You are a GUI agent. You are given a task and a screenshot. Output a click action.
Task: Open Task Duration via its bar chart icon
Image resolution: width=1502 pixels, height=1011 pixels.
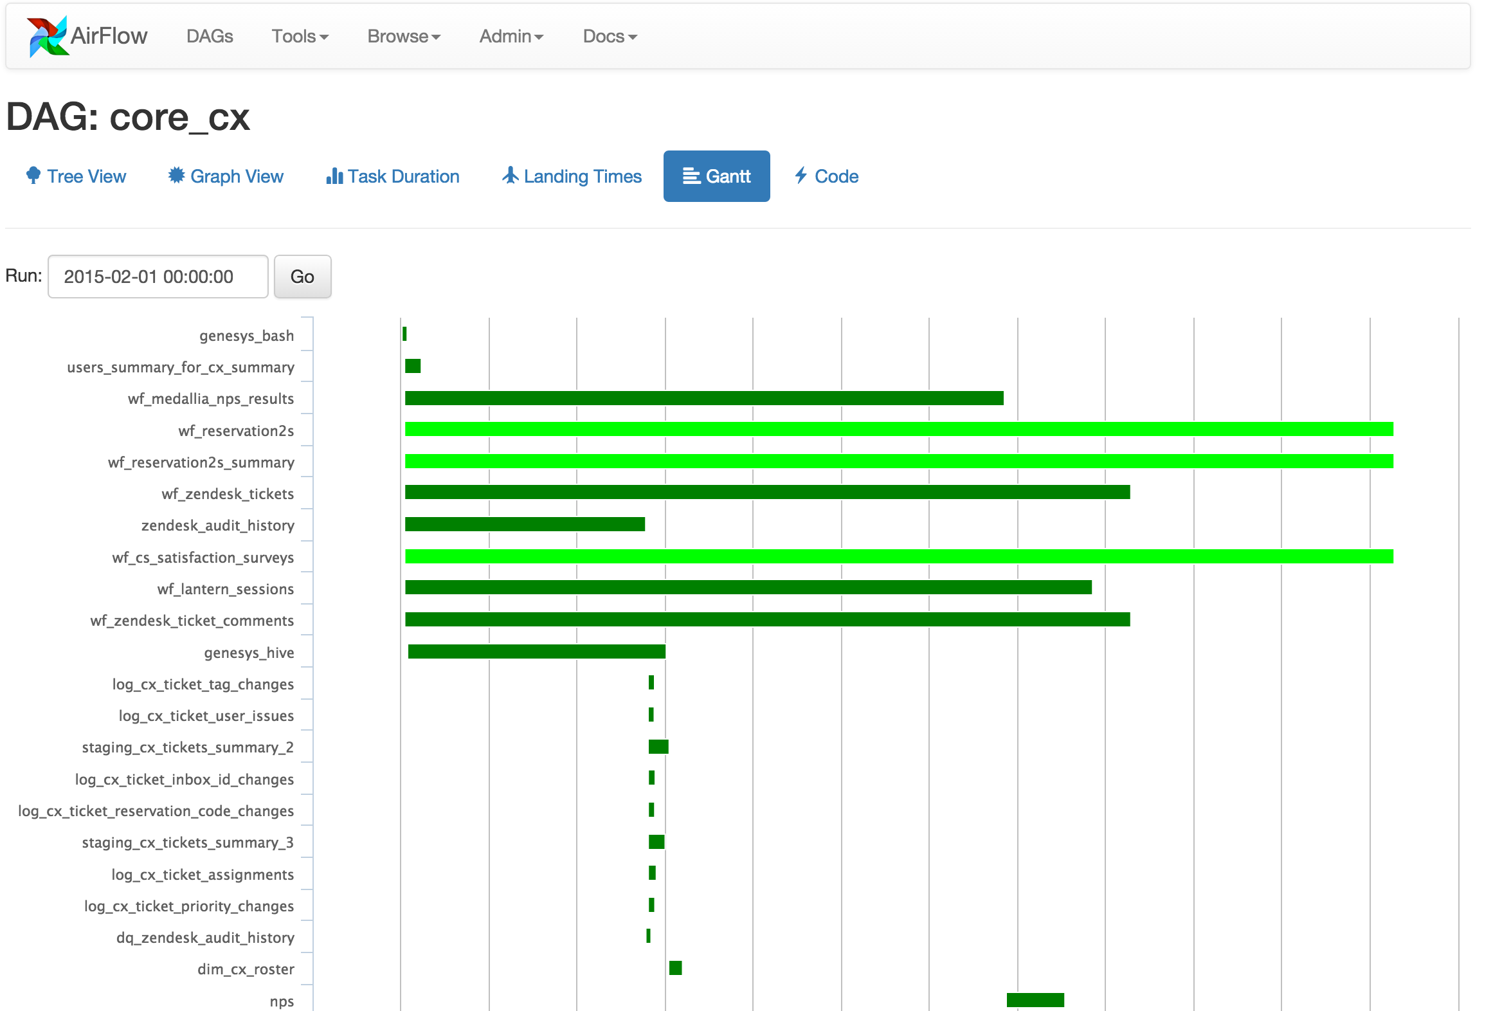(x=334, y=176)
